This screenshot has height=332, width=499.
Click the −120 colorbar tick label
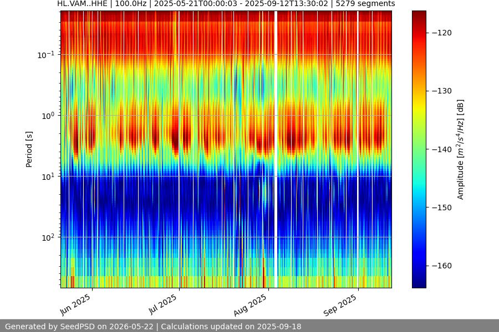click(442, 33)
